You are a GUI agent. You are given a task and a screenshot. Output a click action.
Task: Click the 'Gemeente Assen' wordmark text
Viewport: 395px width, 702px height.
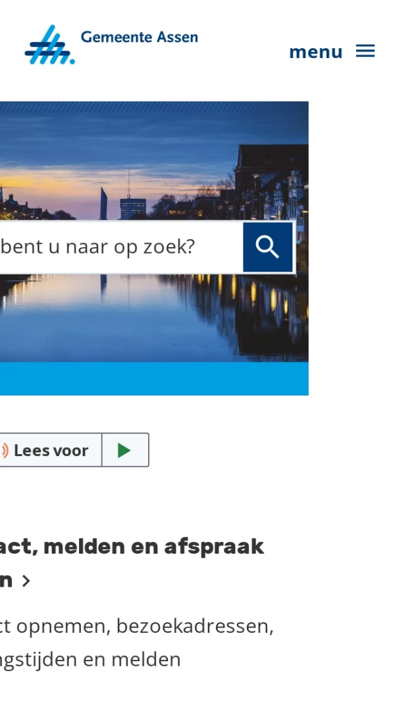139,37
